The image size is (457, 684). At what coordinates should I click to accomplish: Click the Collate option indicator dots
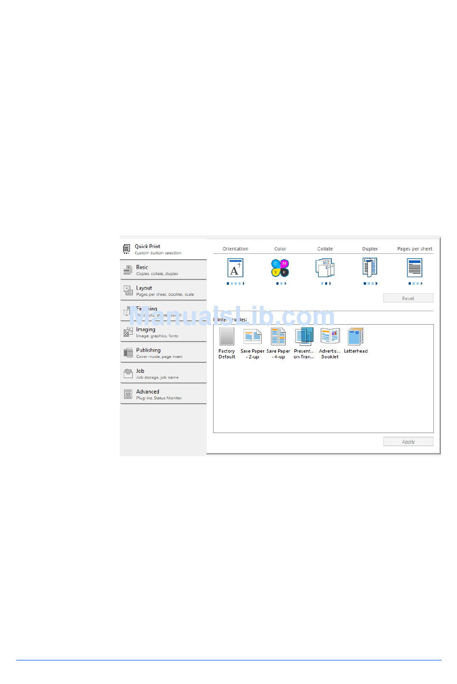click(x=326, y=284)
